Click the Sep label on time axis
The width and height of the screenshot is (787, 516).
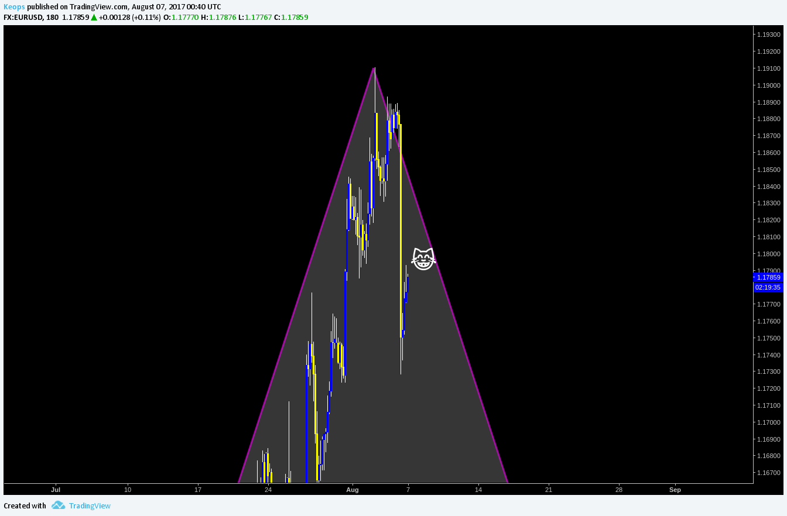coord(675,490)
